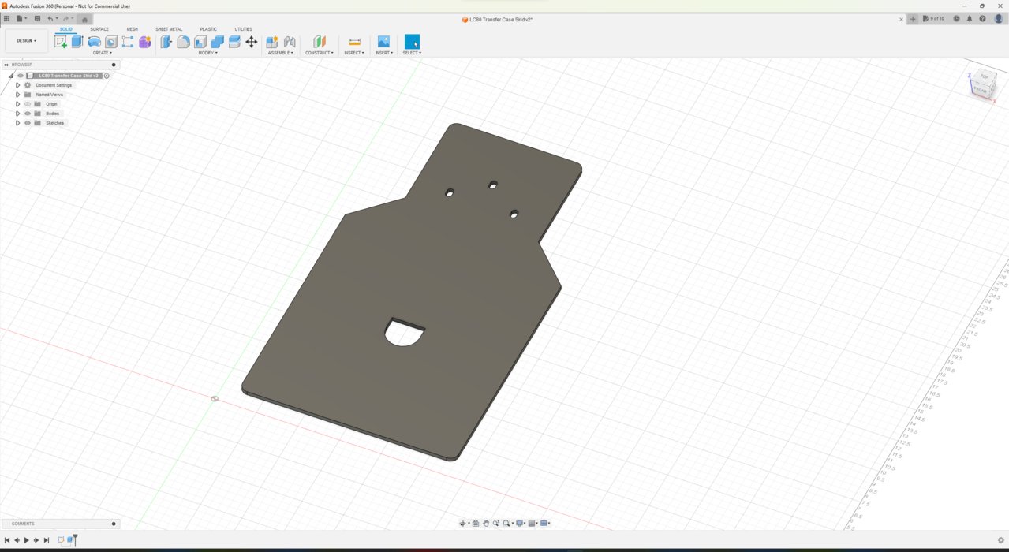
Task: Redo the last undone action
Action: pyautogui.click(x=66, y=19)
